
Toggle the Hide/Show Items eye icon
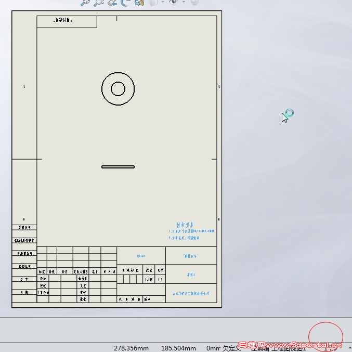point(174,2)
